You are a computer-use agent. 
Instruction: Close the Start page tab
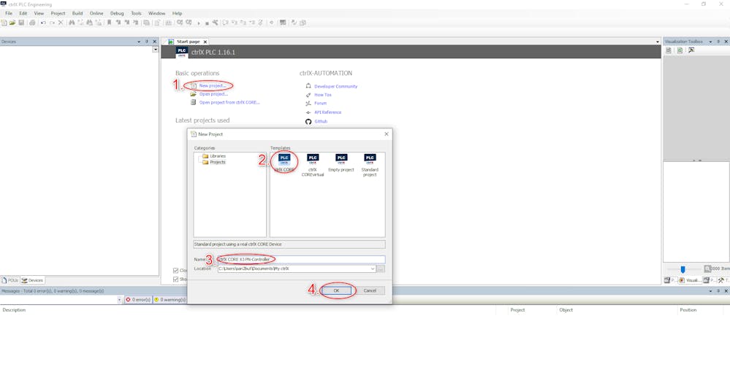(x=205, y=42)
